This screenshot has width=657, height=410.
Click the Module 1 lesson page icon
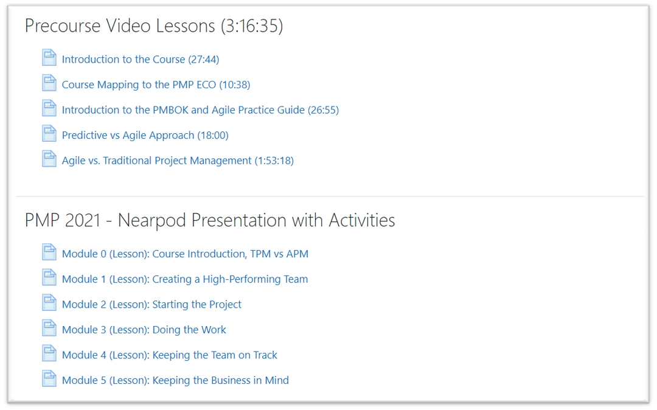pos(49,278)
